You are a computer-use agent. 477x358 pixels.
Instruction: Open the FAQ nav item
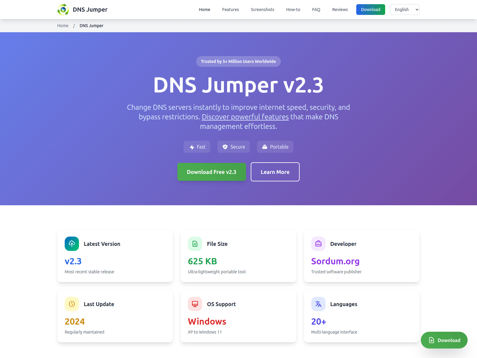(x=316, y=10)
